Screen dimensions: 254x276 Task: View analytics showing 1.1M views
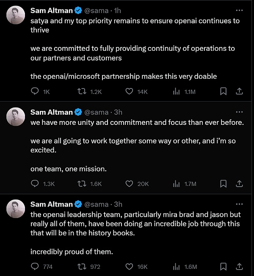click(177, 91)
